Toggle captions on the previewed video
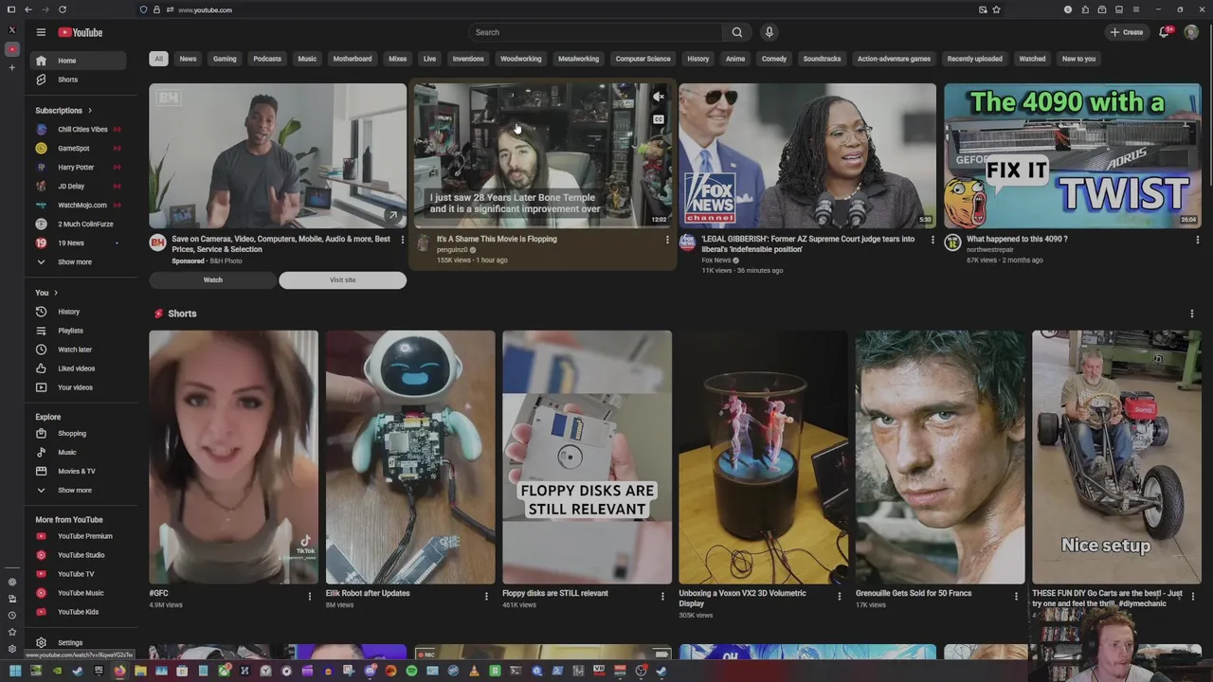The height and width of the screenshot is (682, 1213). tap(659, 119)
